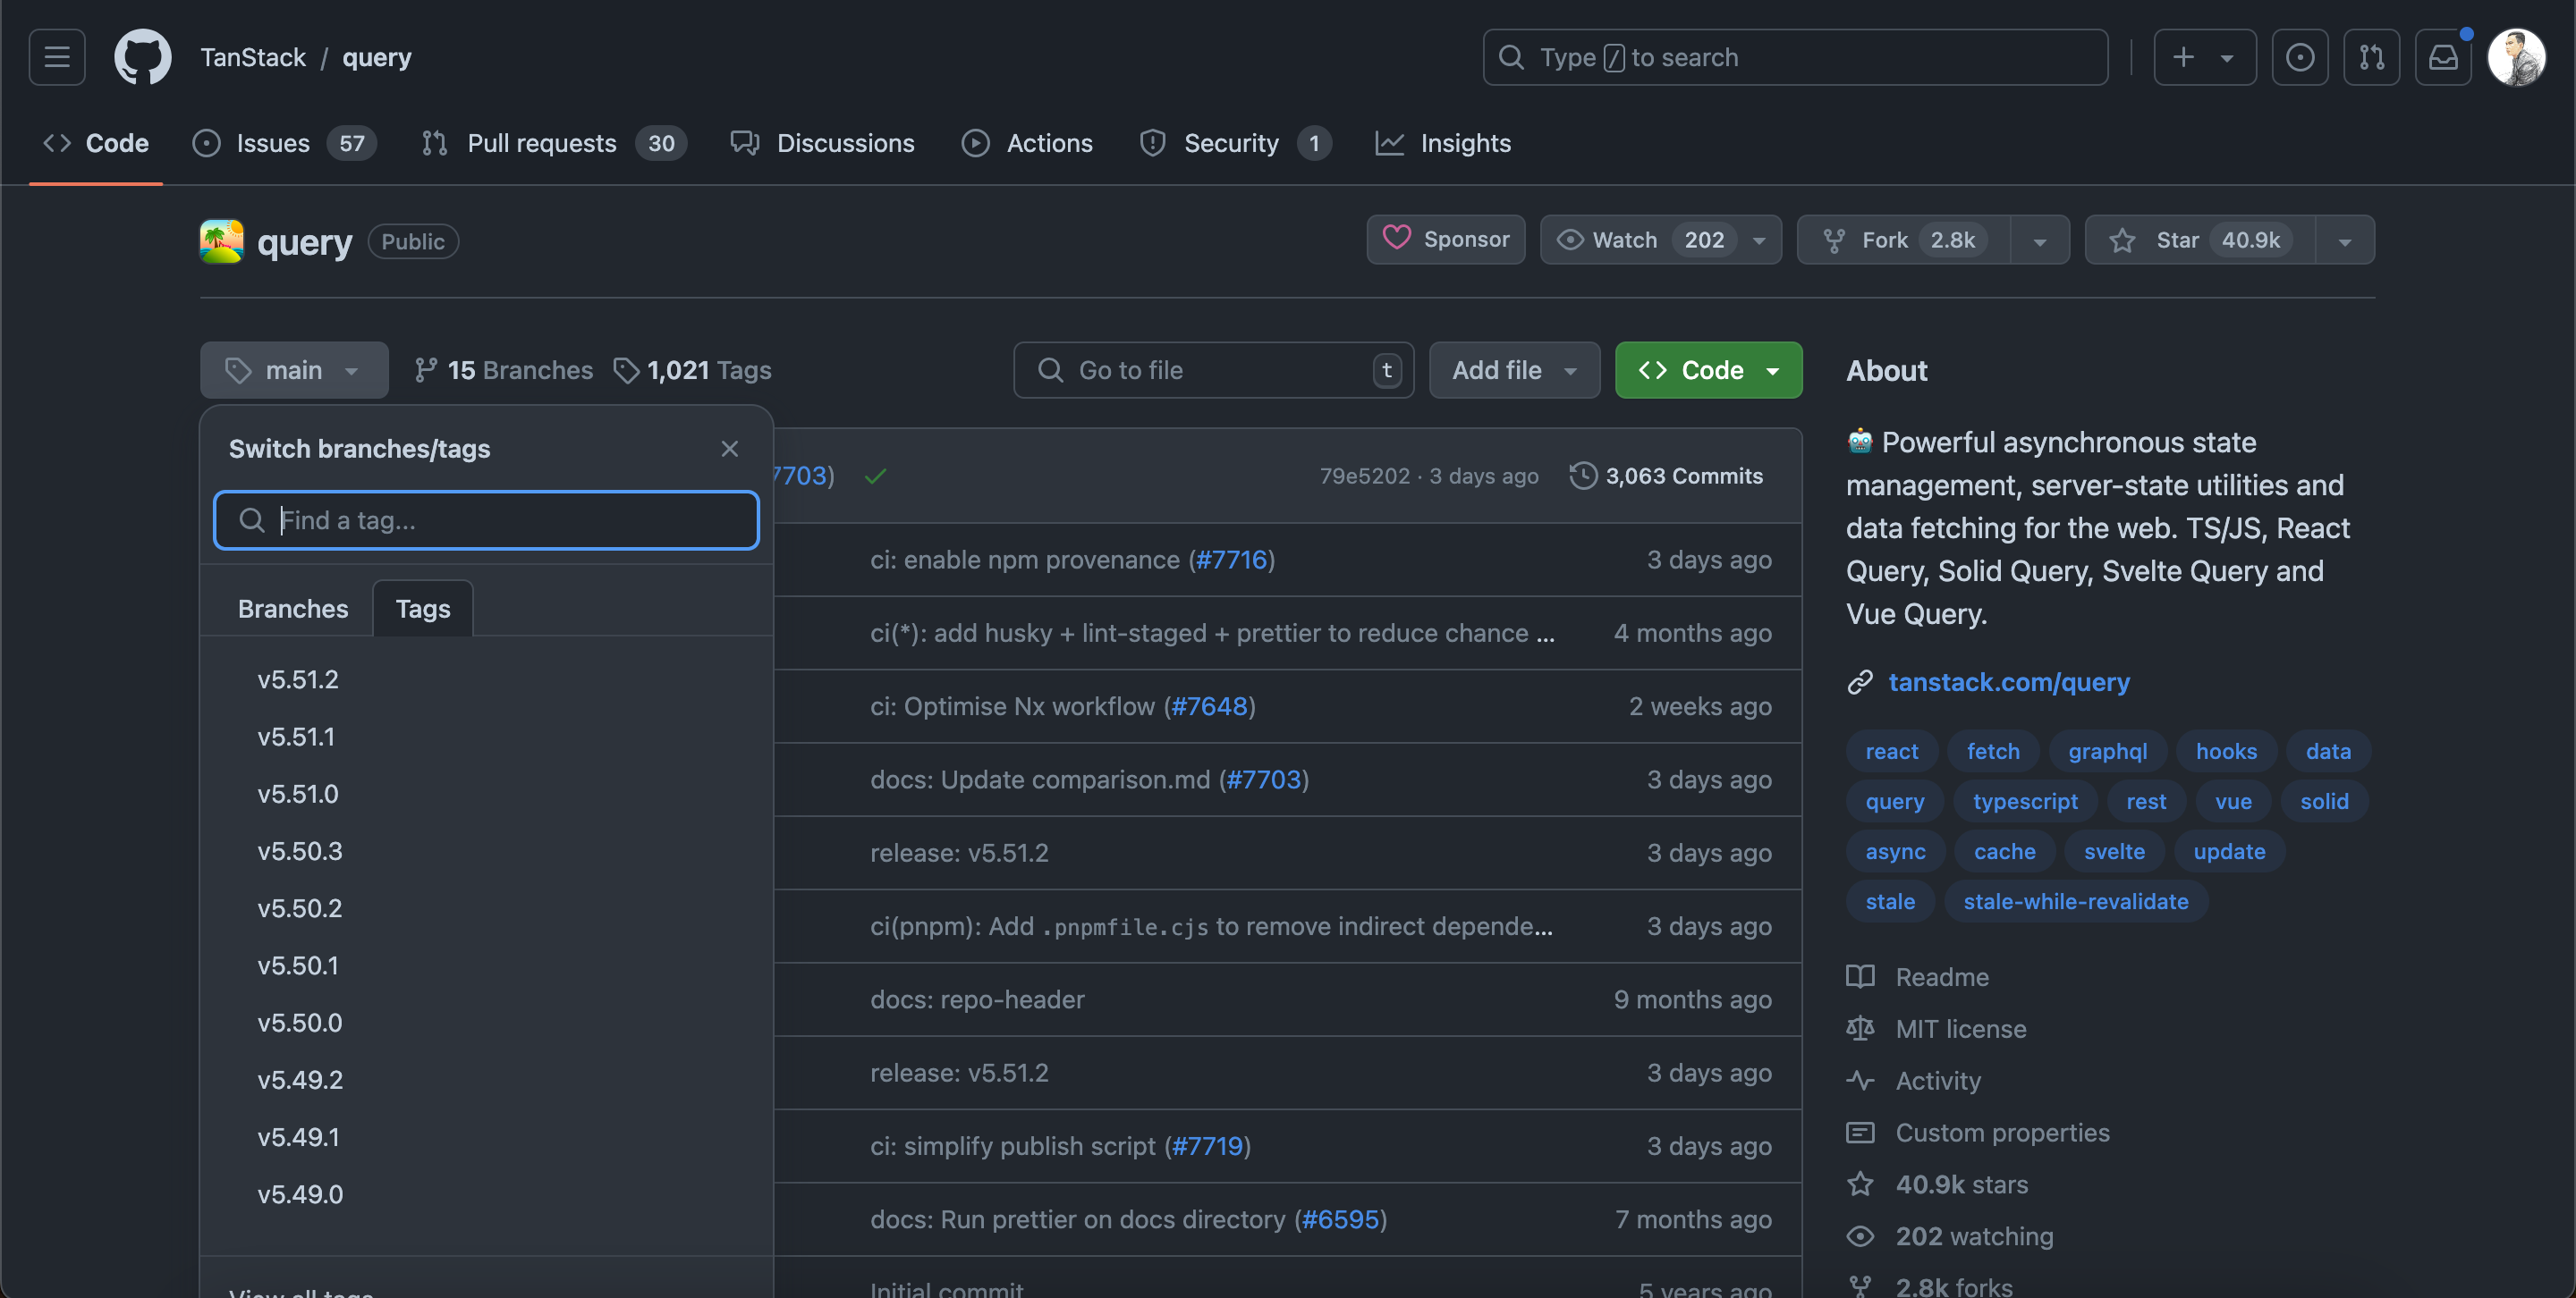Switch to the Branches tab in popup
Screen dimensions: 2576x1298
pyautogui.click(x=293, y=609)
